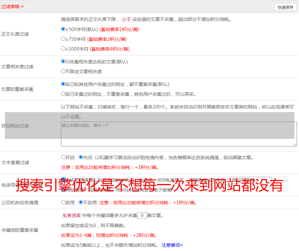Expand the 注意事项 link
Screen dimensions: 299x251
(x=172, y=245)
